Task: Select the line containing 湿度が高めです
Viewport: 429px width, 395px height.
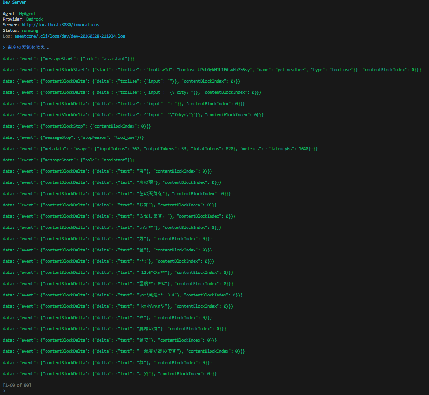Action: click(124, 351)
